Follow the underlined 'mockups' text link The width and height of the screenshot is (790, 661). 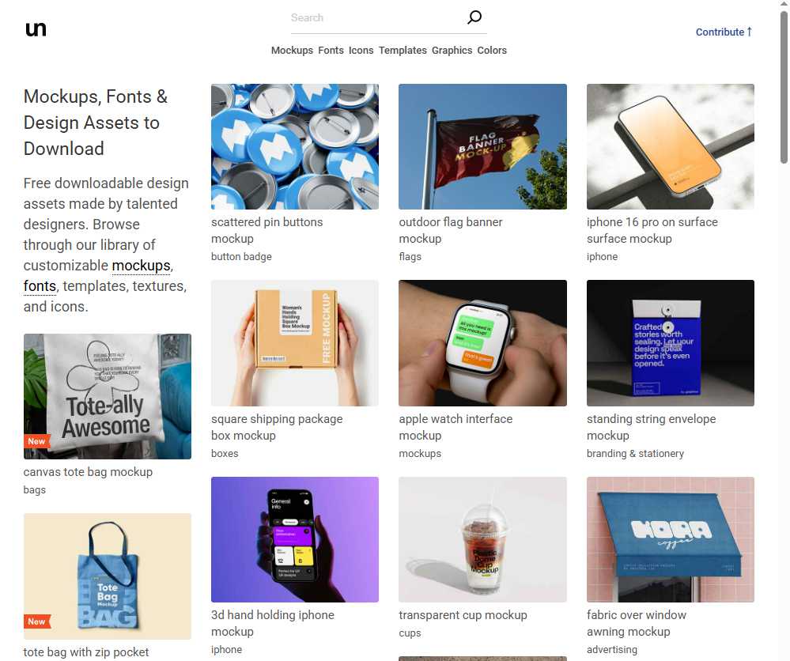[141, 266]
